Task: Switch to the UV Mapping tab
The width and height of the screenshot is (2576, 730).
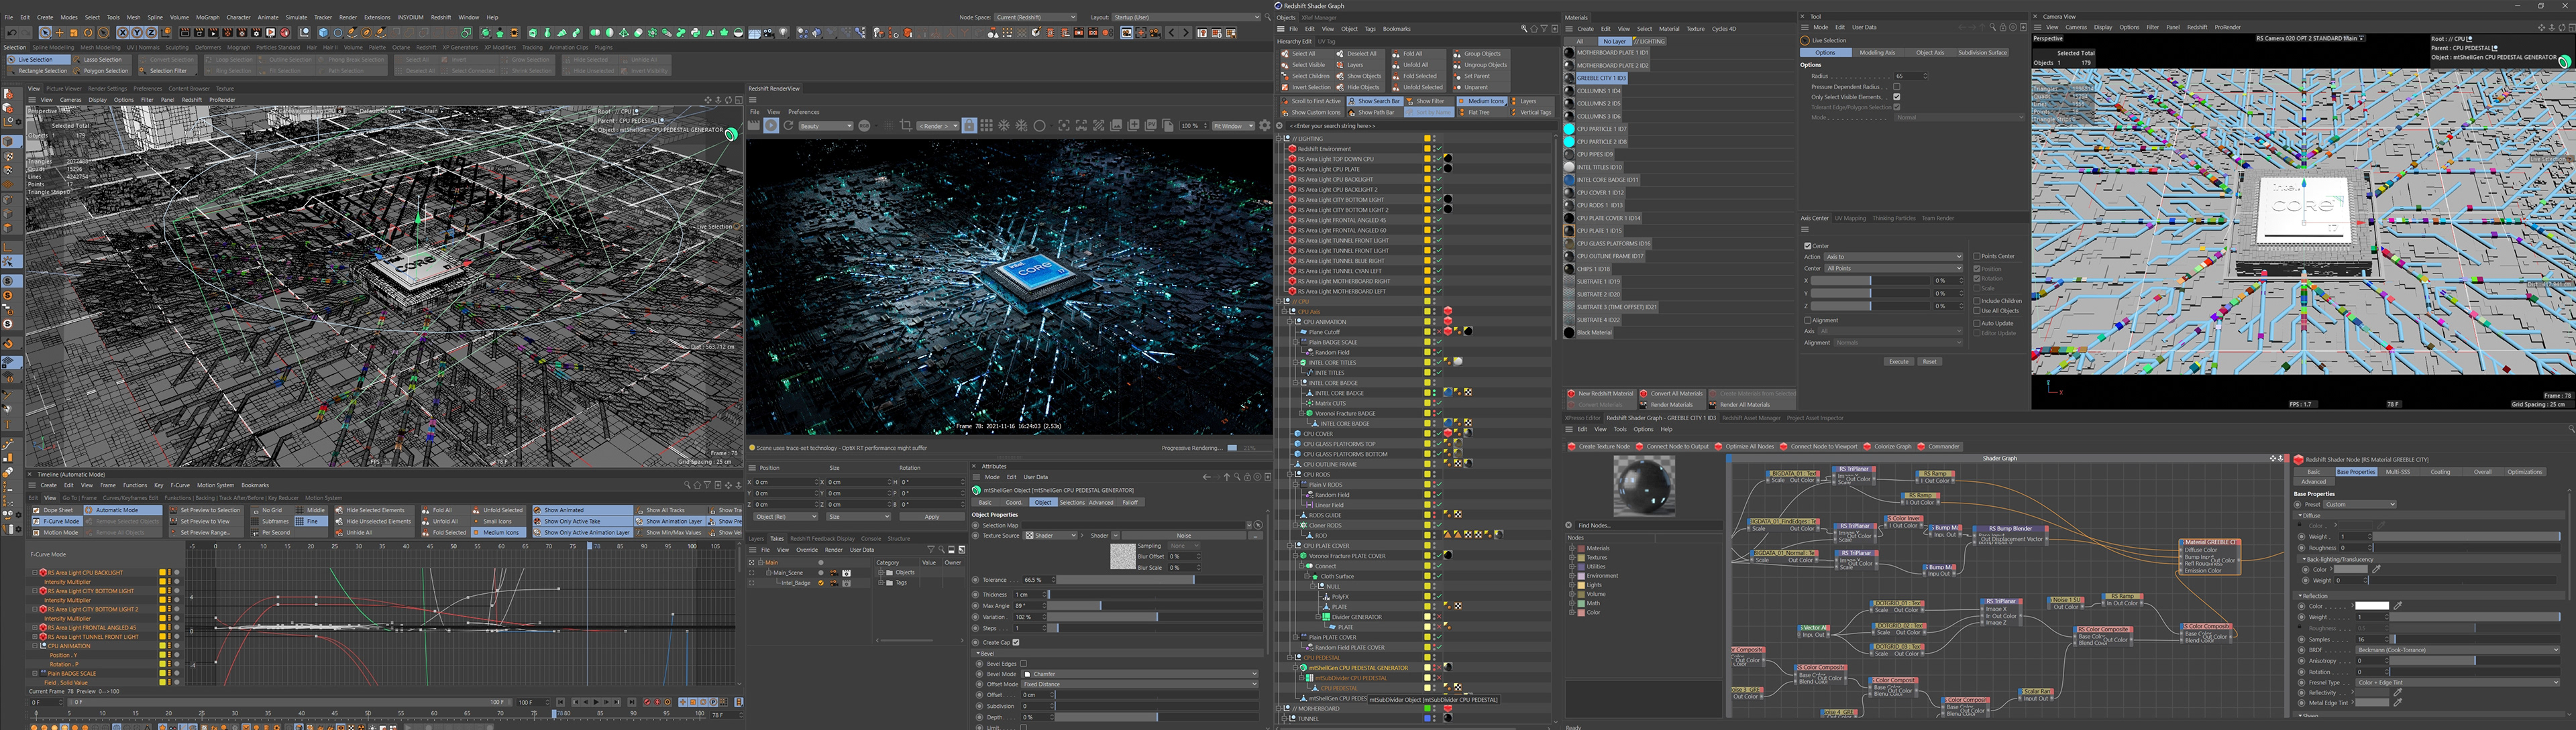Action: click(1849, 218)
